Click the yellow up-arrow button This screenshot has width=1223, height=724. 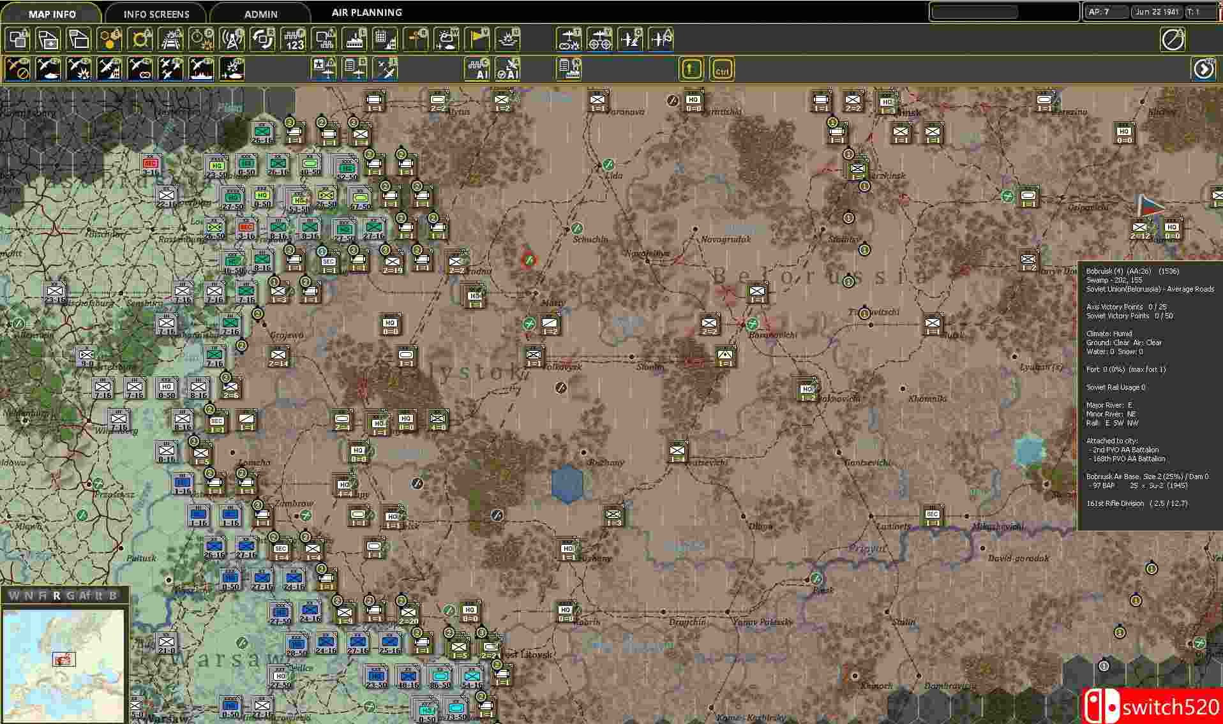(692, 69)
